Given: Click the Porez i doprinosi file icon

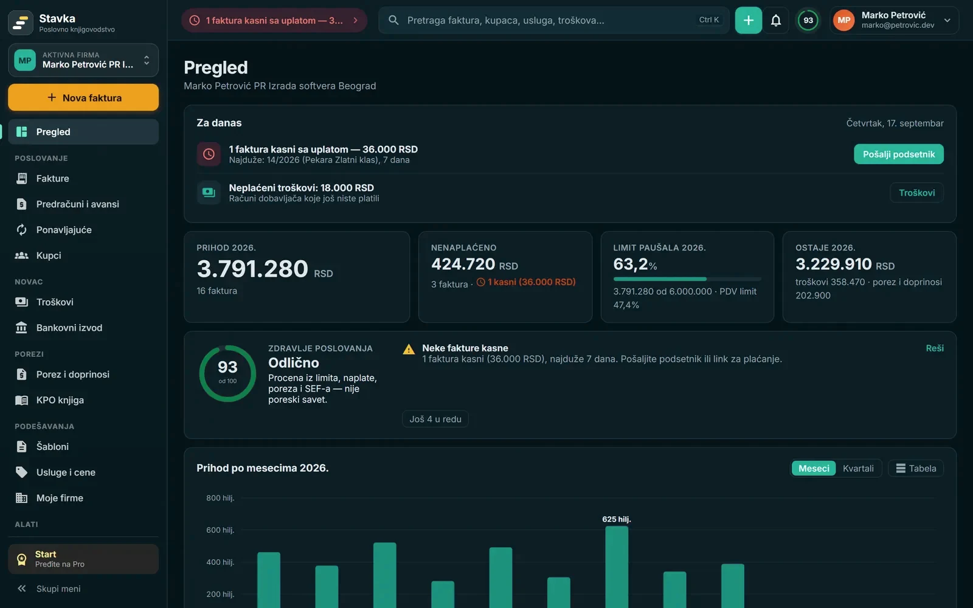Looking at the screenshot, I should tap(22, 375).
